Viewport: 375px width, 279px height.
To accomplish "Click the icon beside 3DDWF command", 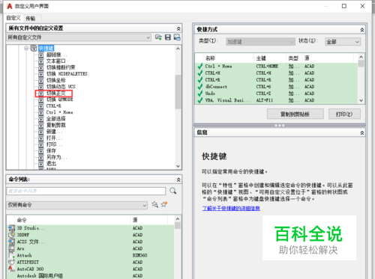I will pos(11,235).
